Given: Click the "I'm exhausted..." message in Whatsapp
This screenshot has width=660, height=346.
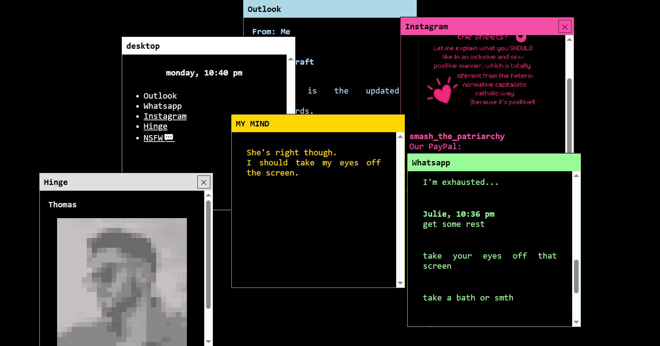Looking at the screenshot, I should click(x=461, y=182).
